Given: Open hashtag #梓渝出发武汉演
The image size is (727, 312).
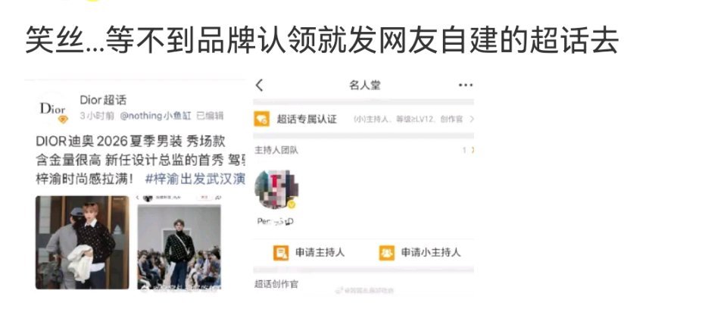Looking at the screenshot, I should 195,179.
